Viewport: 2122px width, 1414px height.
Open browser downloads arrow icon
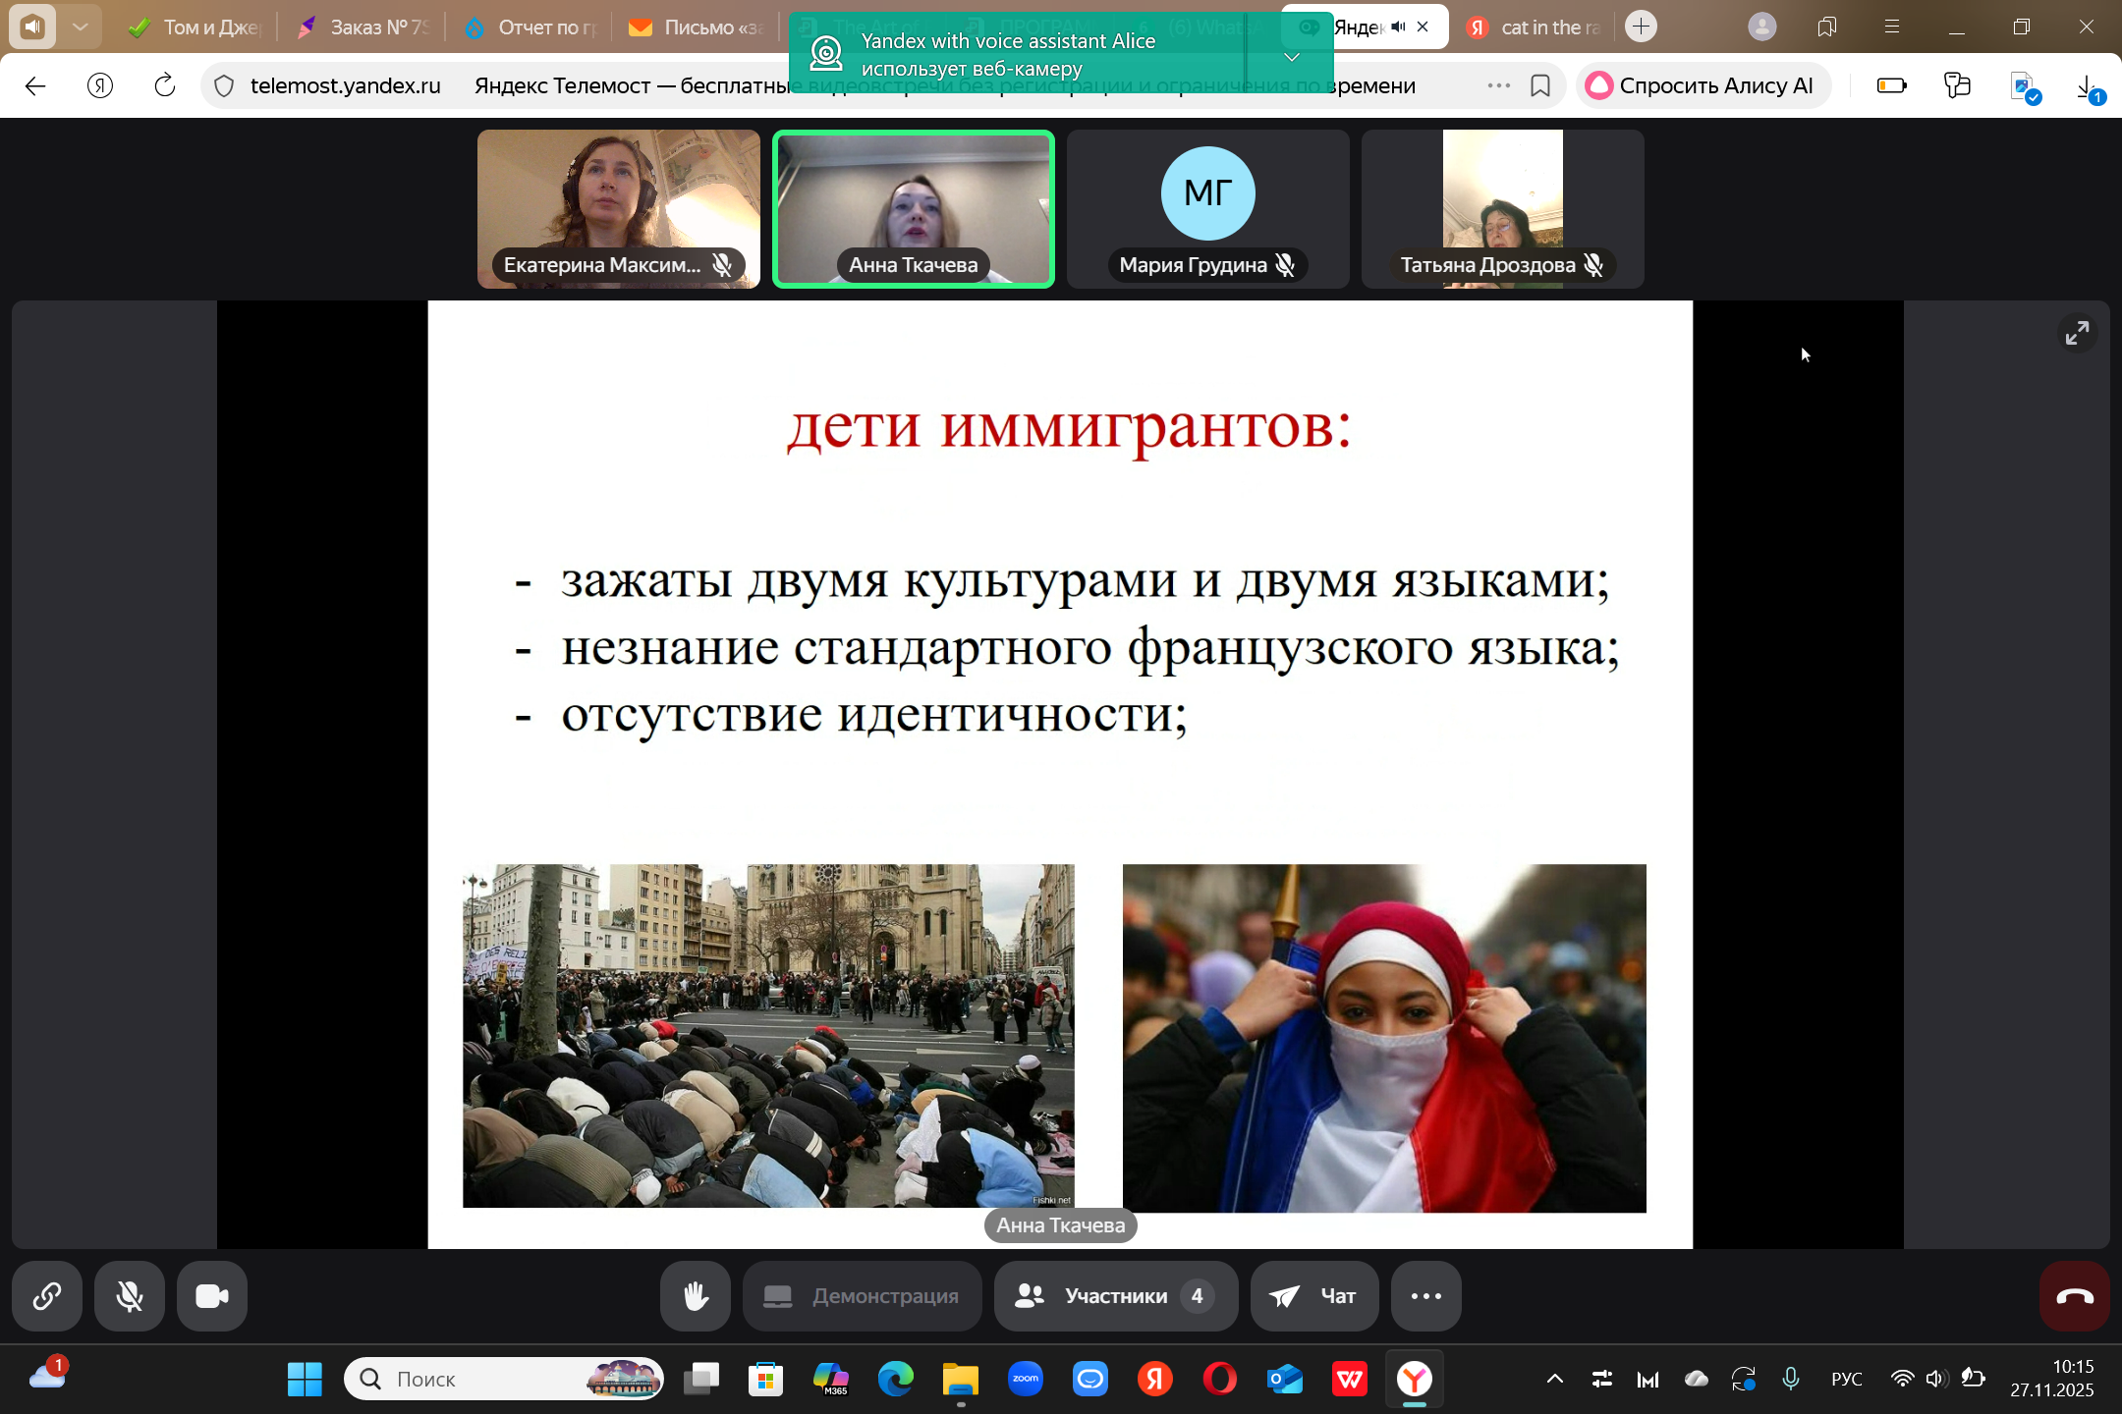(2087, 86)
